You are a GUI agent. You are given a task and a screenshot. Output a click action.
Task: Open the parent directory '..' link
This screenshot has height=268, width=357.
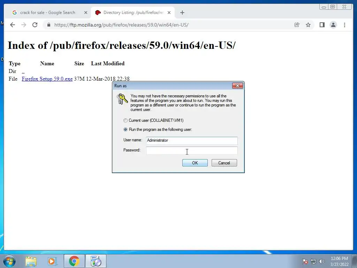23,71
